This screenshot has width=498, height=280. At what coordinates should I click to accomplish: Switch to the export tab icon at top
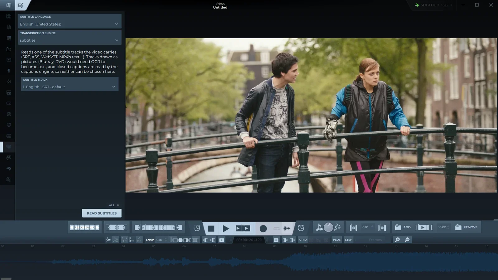coord(21,5)
